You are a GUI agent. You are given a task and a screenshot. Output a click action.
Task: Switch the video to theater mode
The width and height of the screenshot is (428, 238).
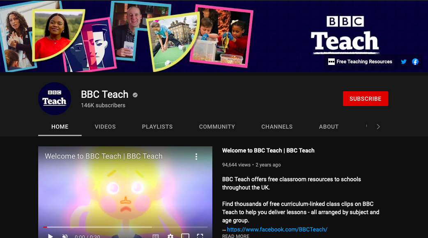[185, 236]
